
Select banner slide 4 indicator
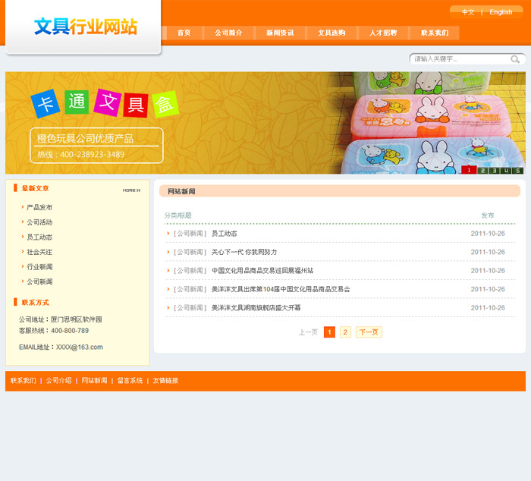[x=506, y=171]
